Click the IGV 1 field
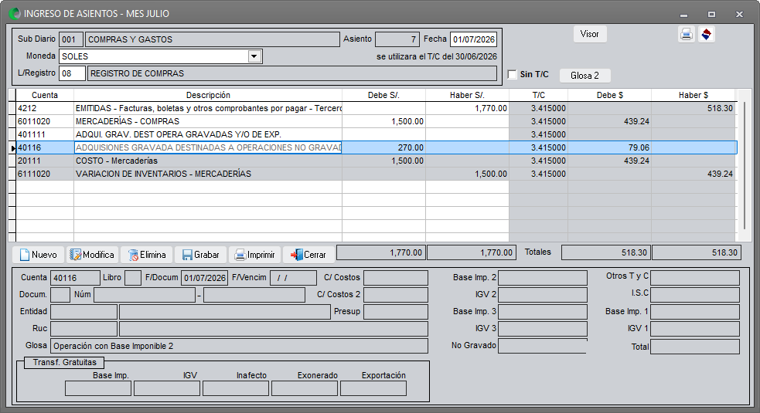760x413 pixels. [x=694, y=329]
